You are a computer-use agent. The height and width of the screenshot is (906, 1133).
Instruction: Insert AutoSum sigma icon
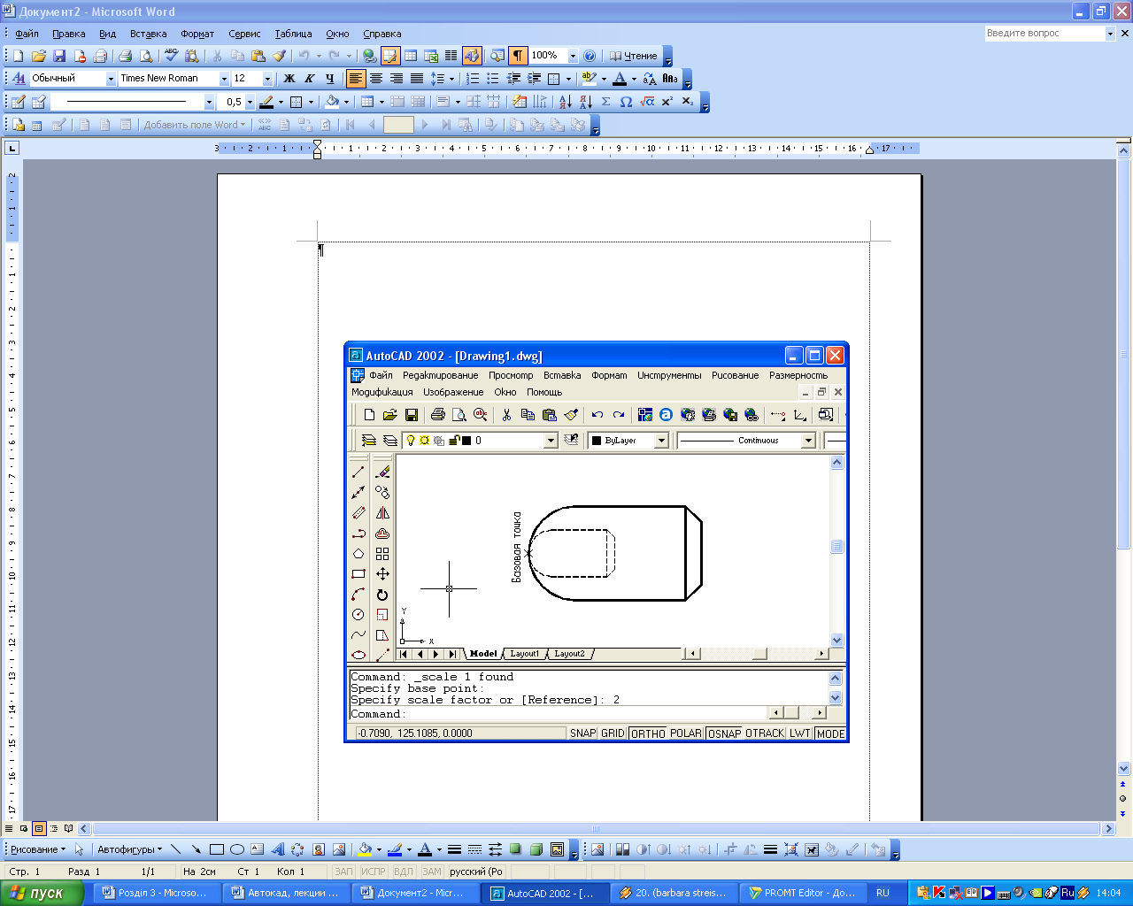click(x=605, y=102)
